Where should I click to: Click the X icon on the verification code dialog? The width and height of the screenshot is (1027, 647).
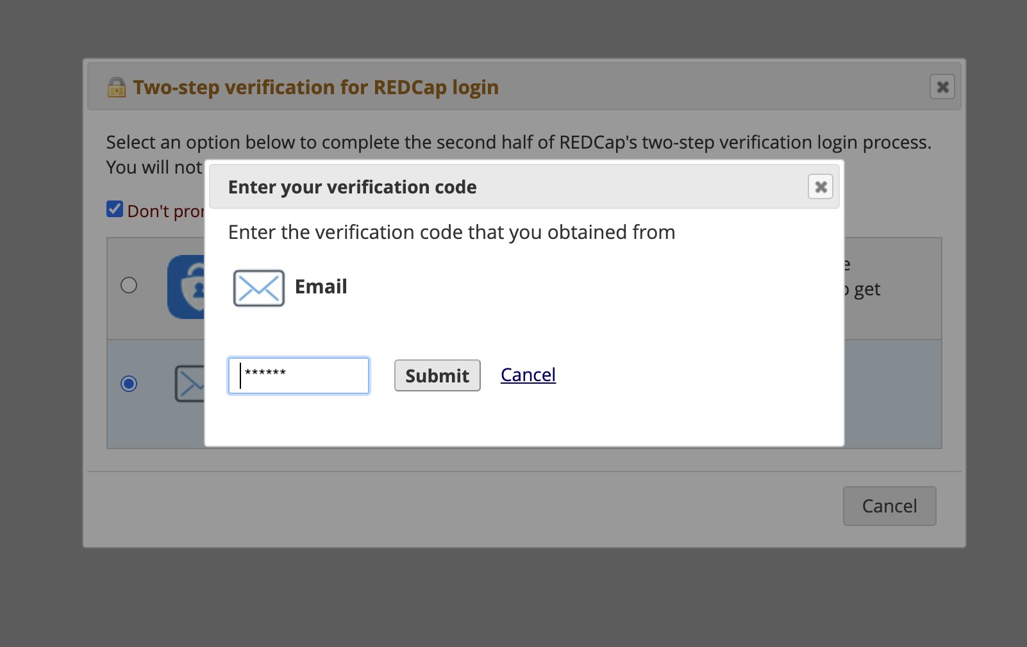tap(820, 186)
